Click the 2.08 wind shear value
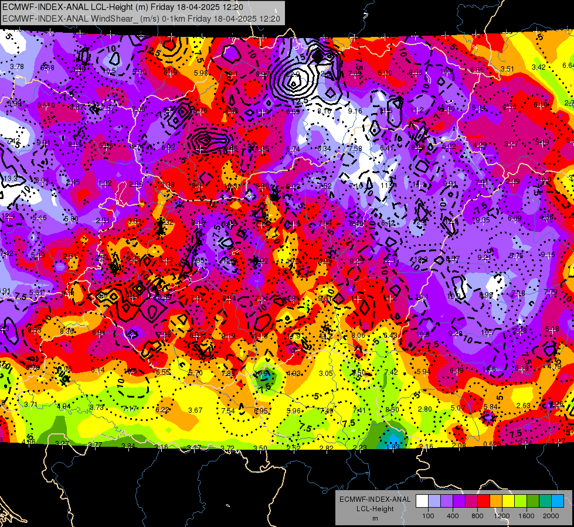Image resolution: width=574 pixels, height=527 pixels. click(458, 445)
